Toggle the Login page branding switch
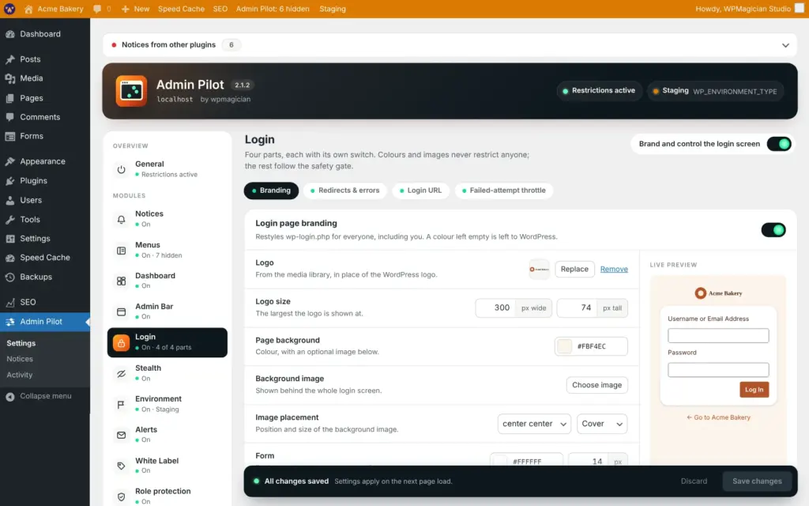This screenshot has height=506, width=809. (773, 230)
